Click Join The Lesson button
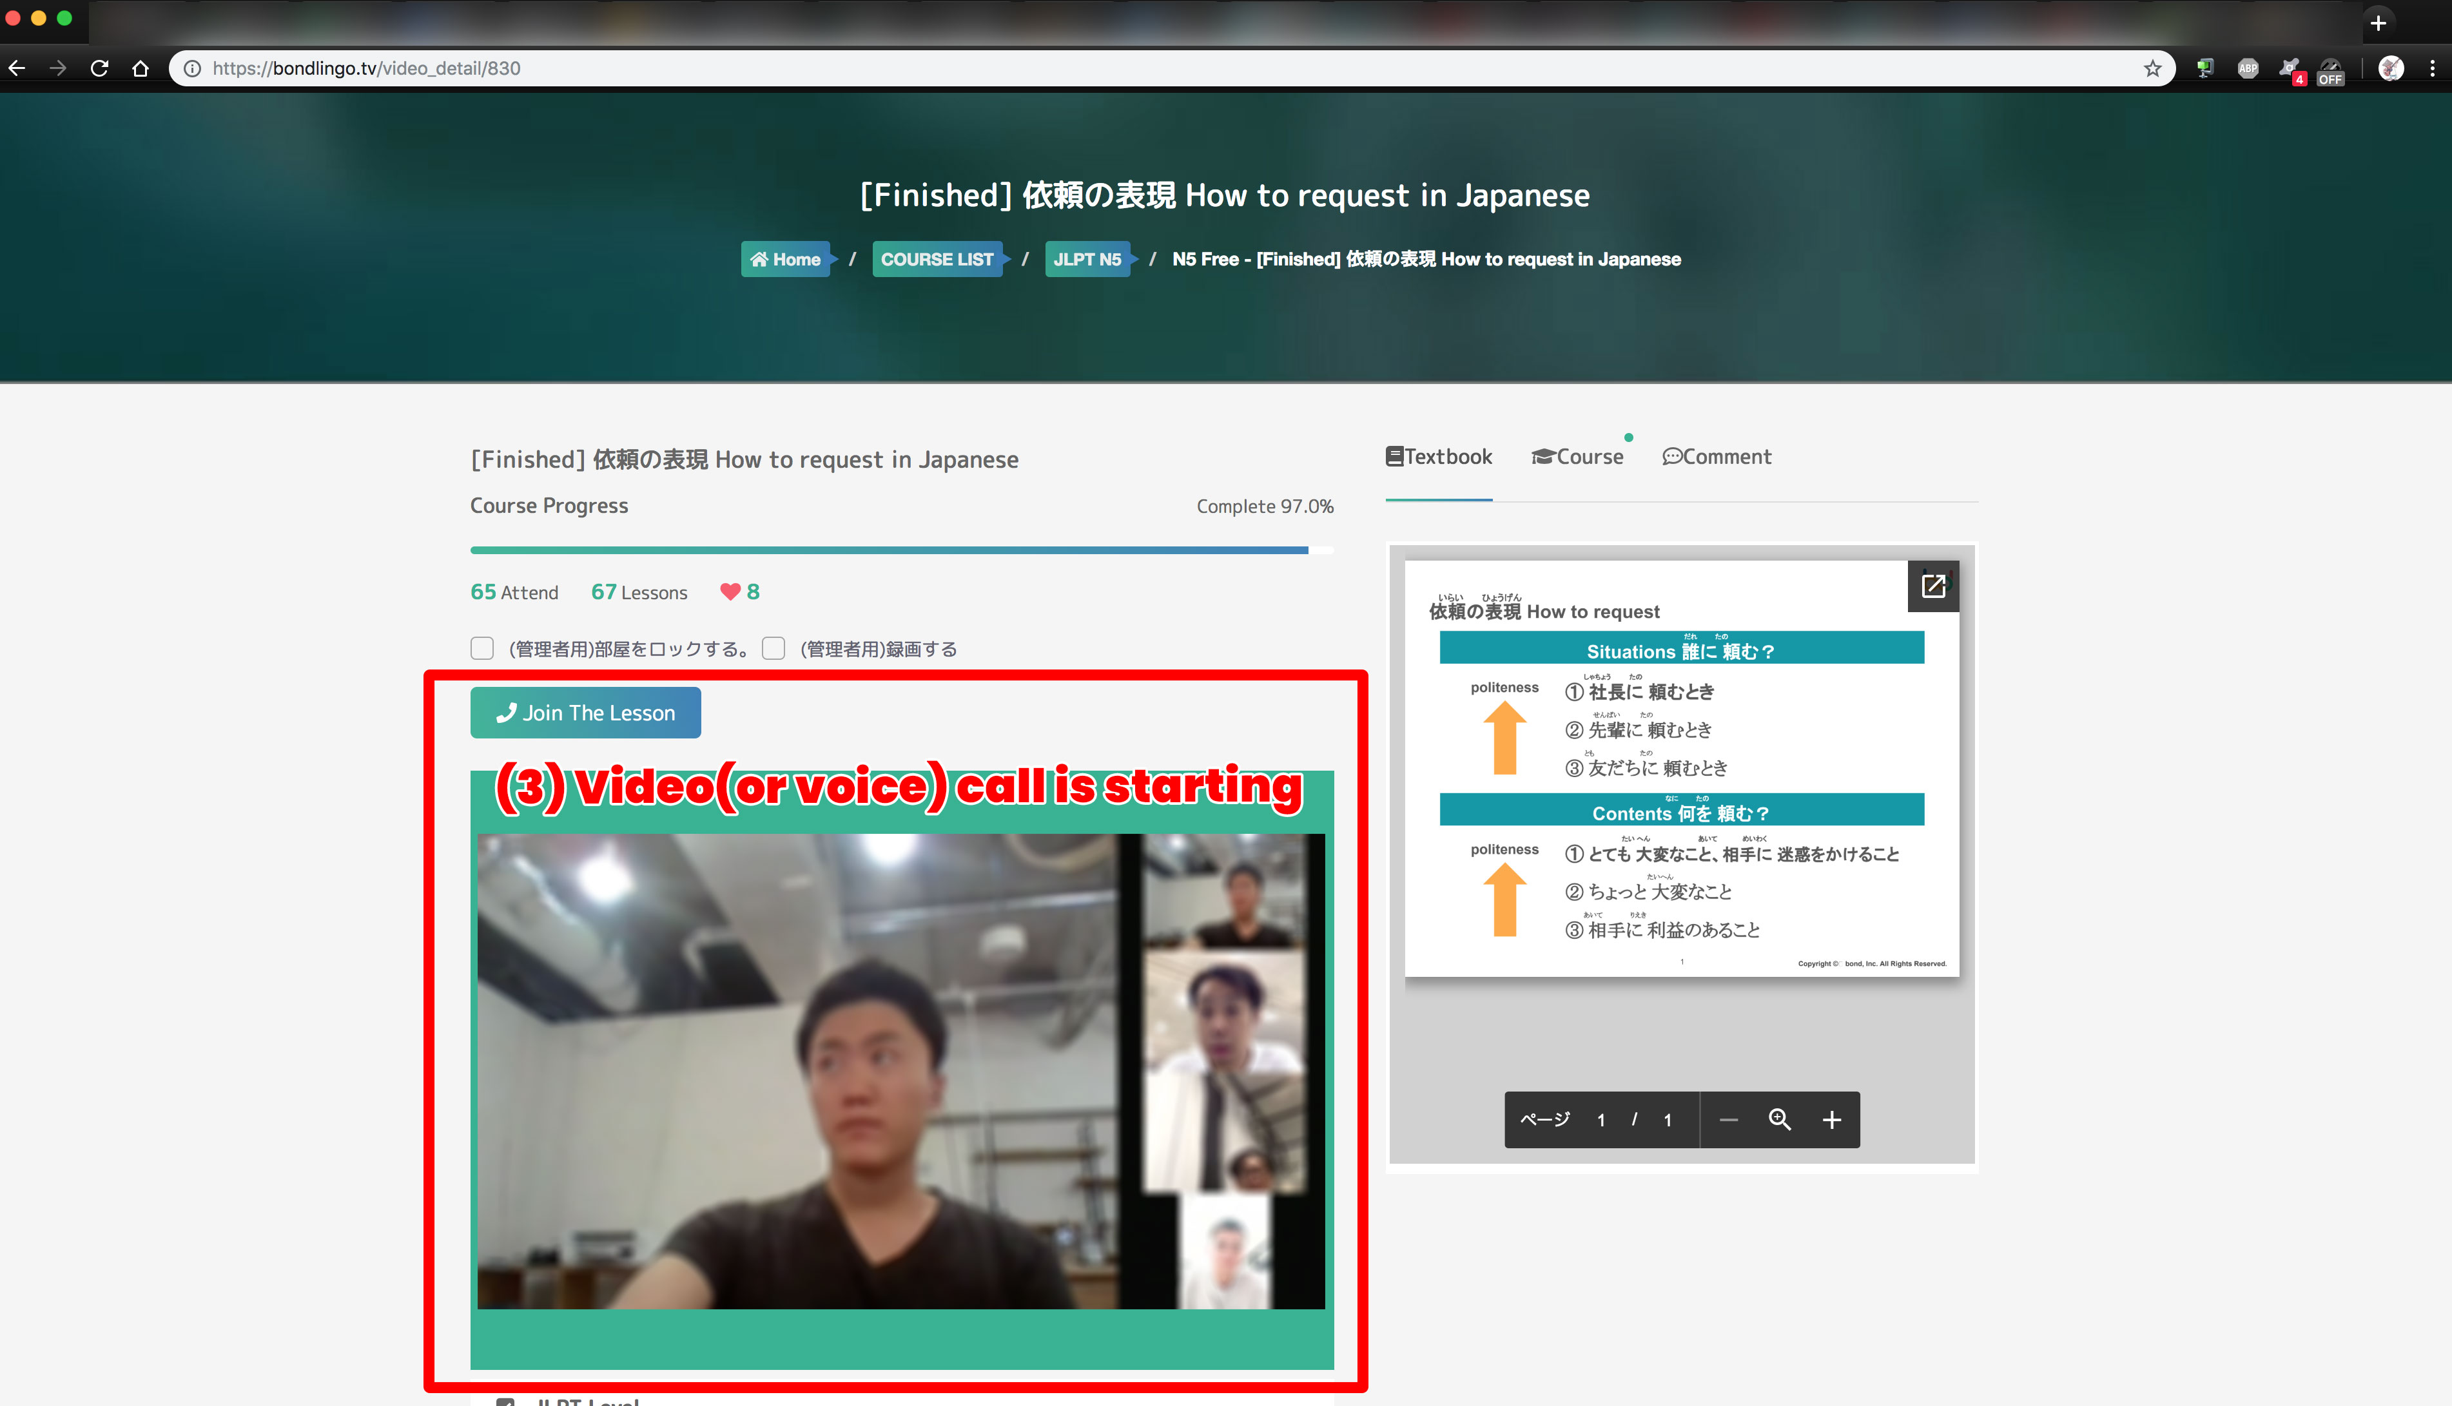This screenshot has width=2452, height=1406. [x=585, y=713]
